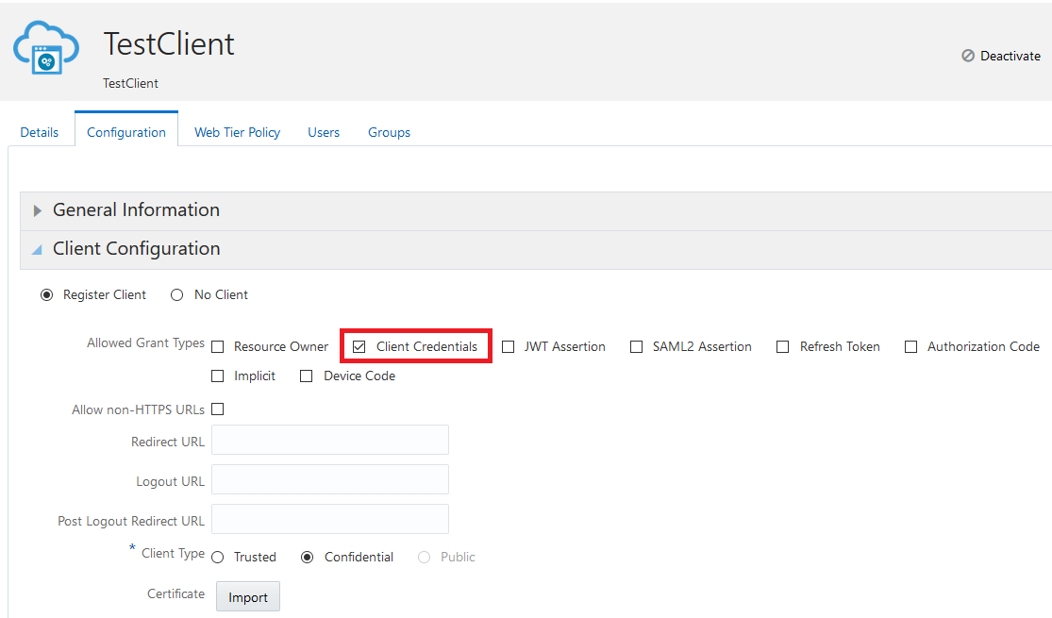
Task: Select the No Client radio button
Action: pos(176,294)
